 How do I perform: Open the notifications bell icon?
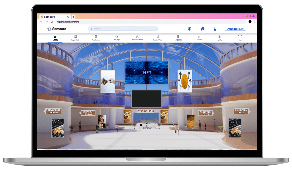coord(189,29)
